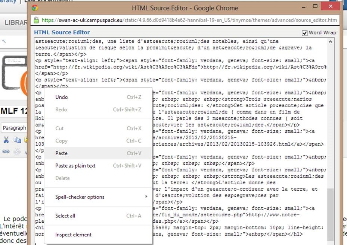
Task: Click the Insert Link chain icon
Action: tap(6, 152)
